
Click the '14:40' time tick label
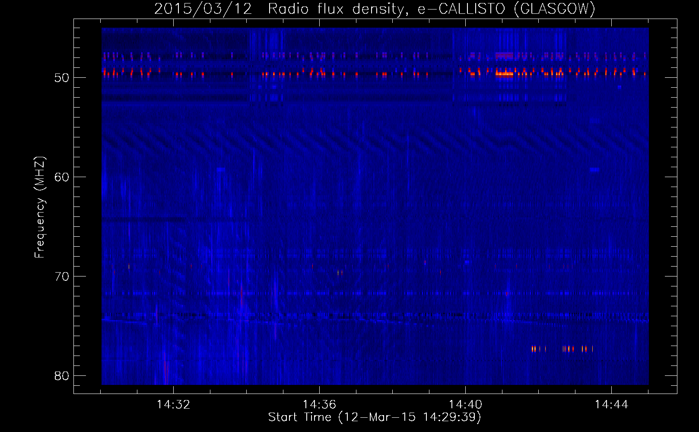click(465, 405)
